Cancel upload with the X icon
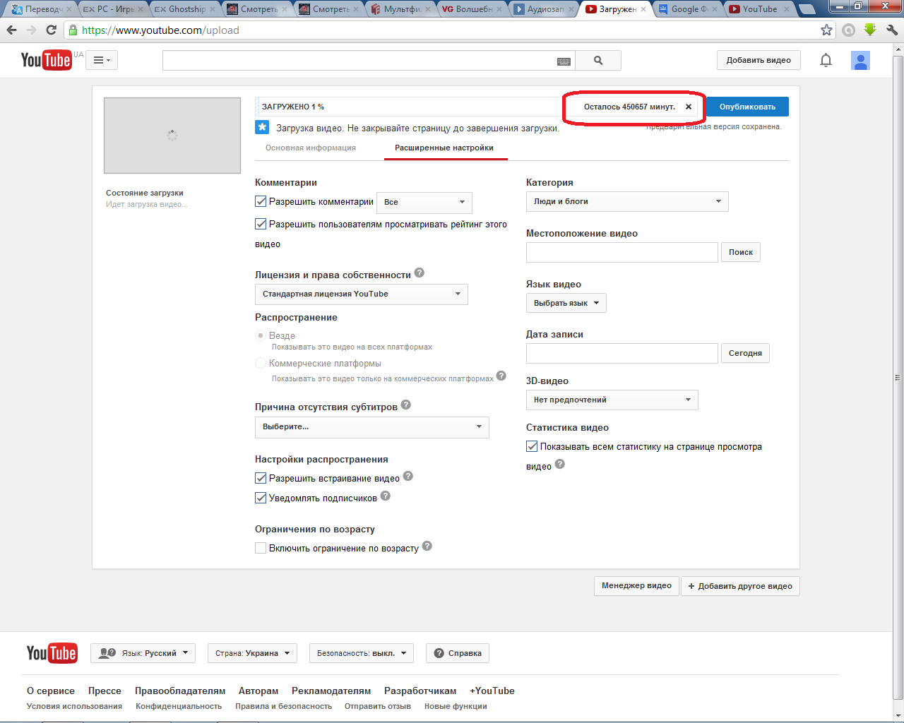This screenshot has width=904, height=723. [689, 107]
